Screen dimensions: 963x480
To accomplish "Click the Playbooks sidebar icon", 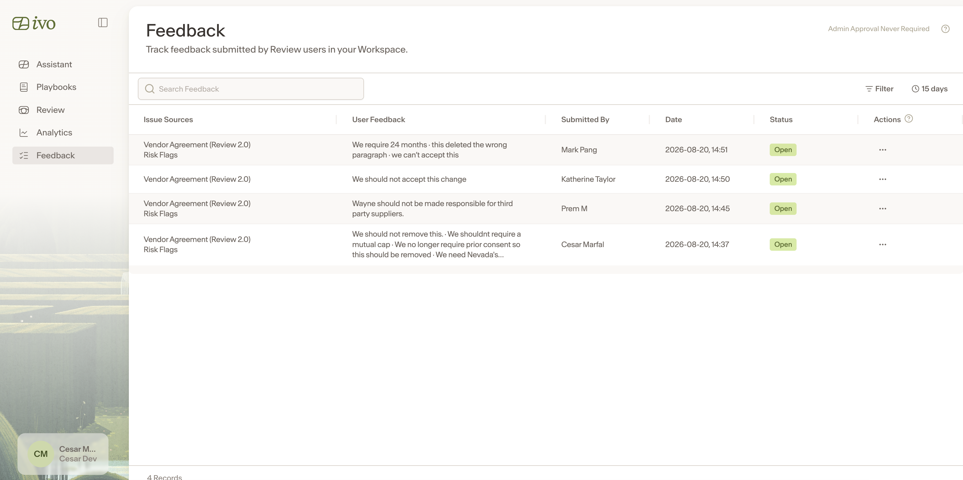I will coord(23,87).
